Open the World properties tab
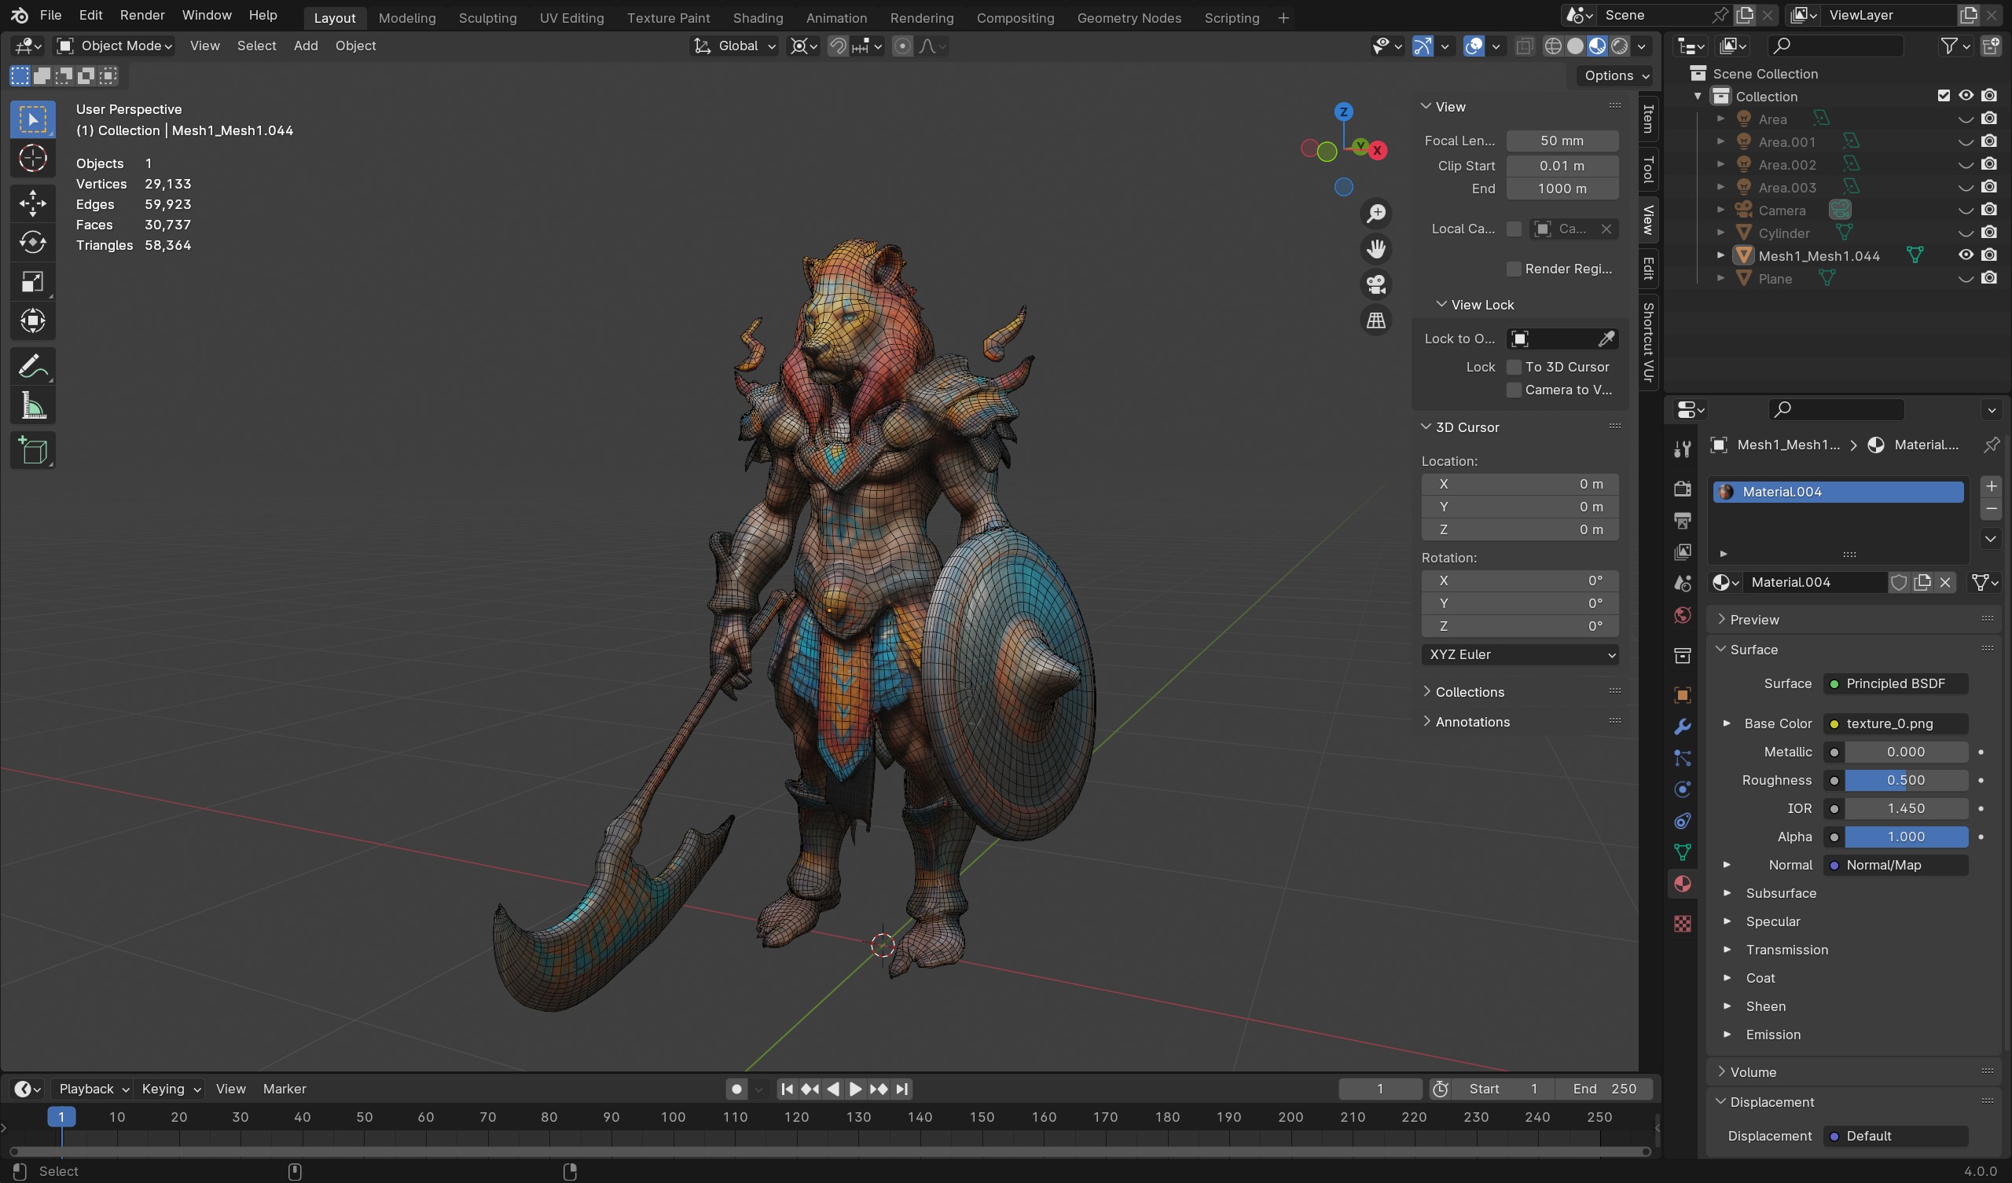 pos(1682,614)
